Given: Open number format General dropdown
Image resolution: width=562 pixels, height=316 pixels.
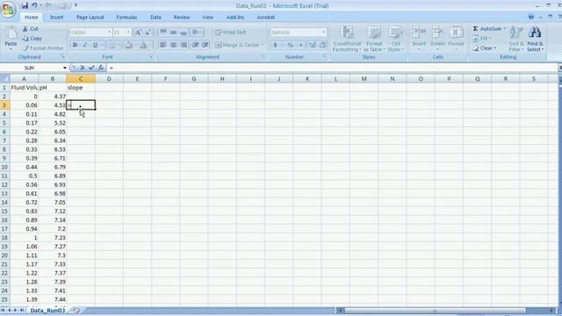Looking at the screenshot, I should [x=324, y=32].
